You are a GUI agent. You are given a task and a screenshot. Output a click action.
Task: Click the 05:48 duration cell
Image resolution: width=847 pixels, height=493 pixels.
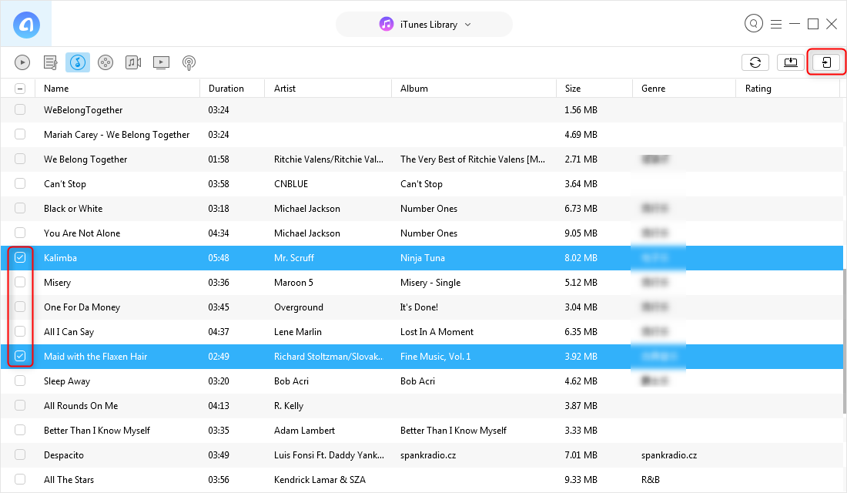coord(219,258)
